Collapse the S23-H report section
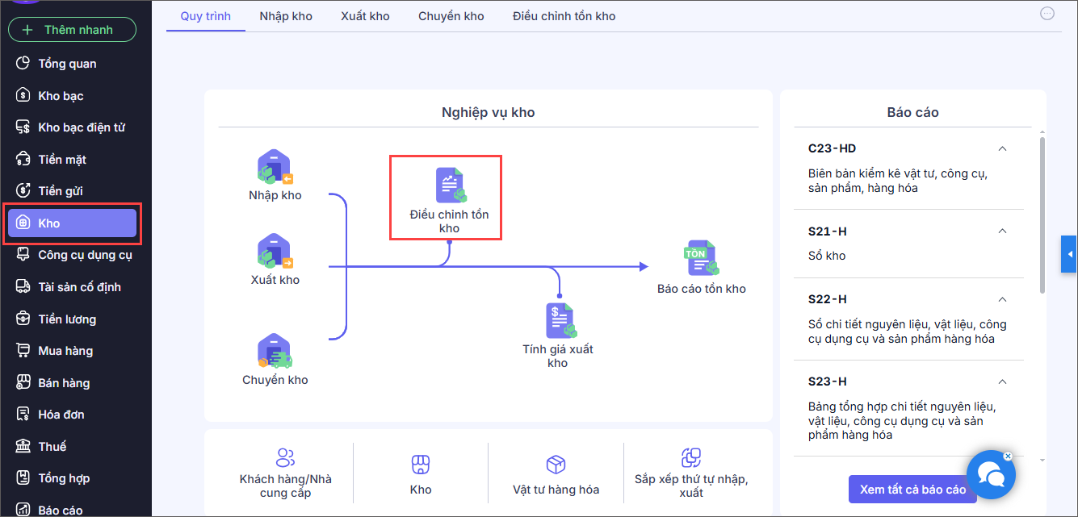The width and height of the screenshot is (1078, 517). click(1002, 381)
